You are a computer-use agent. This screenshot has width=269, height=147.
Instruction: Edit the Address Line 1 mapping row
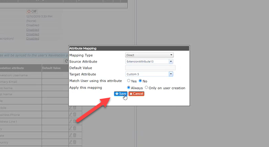pyautogui.click(x=70, y=122)
